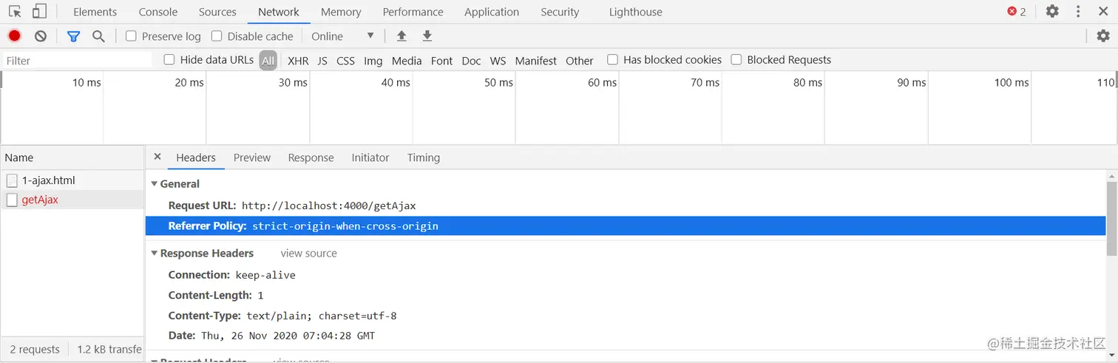Enable the Preserve log checkbox
Screen dimensions: 1118x363
tap(131, 35)
